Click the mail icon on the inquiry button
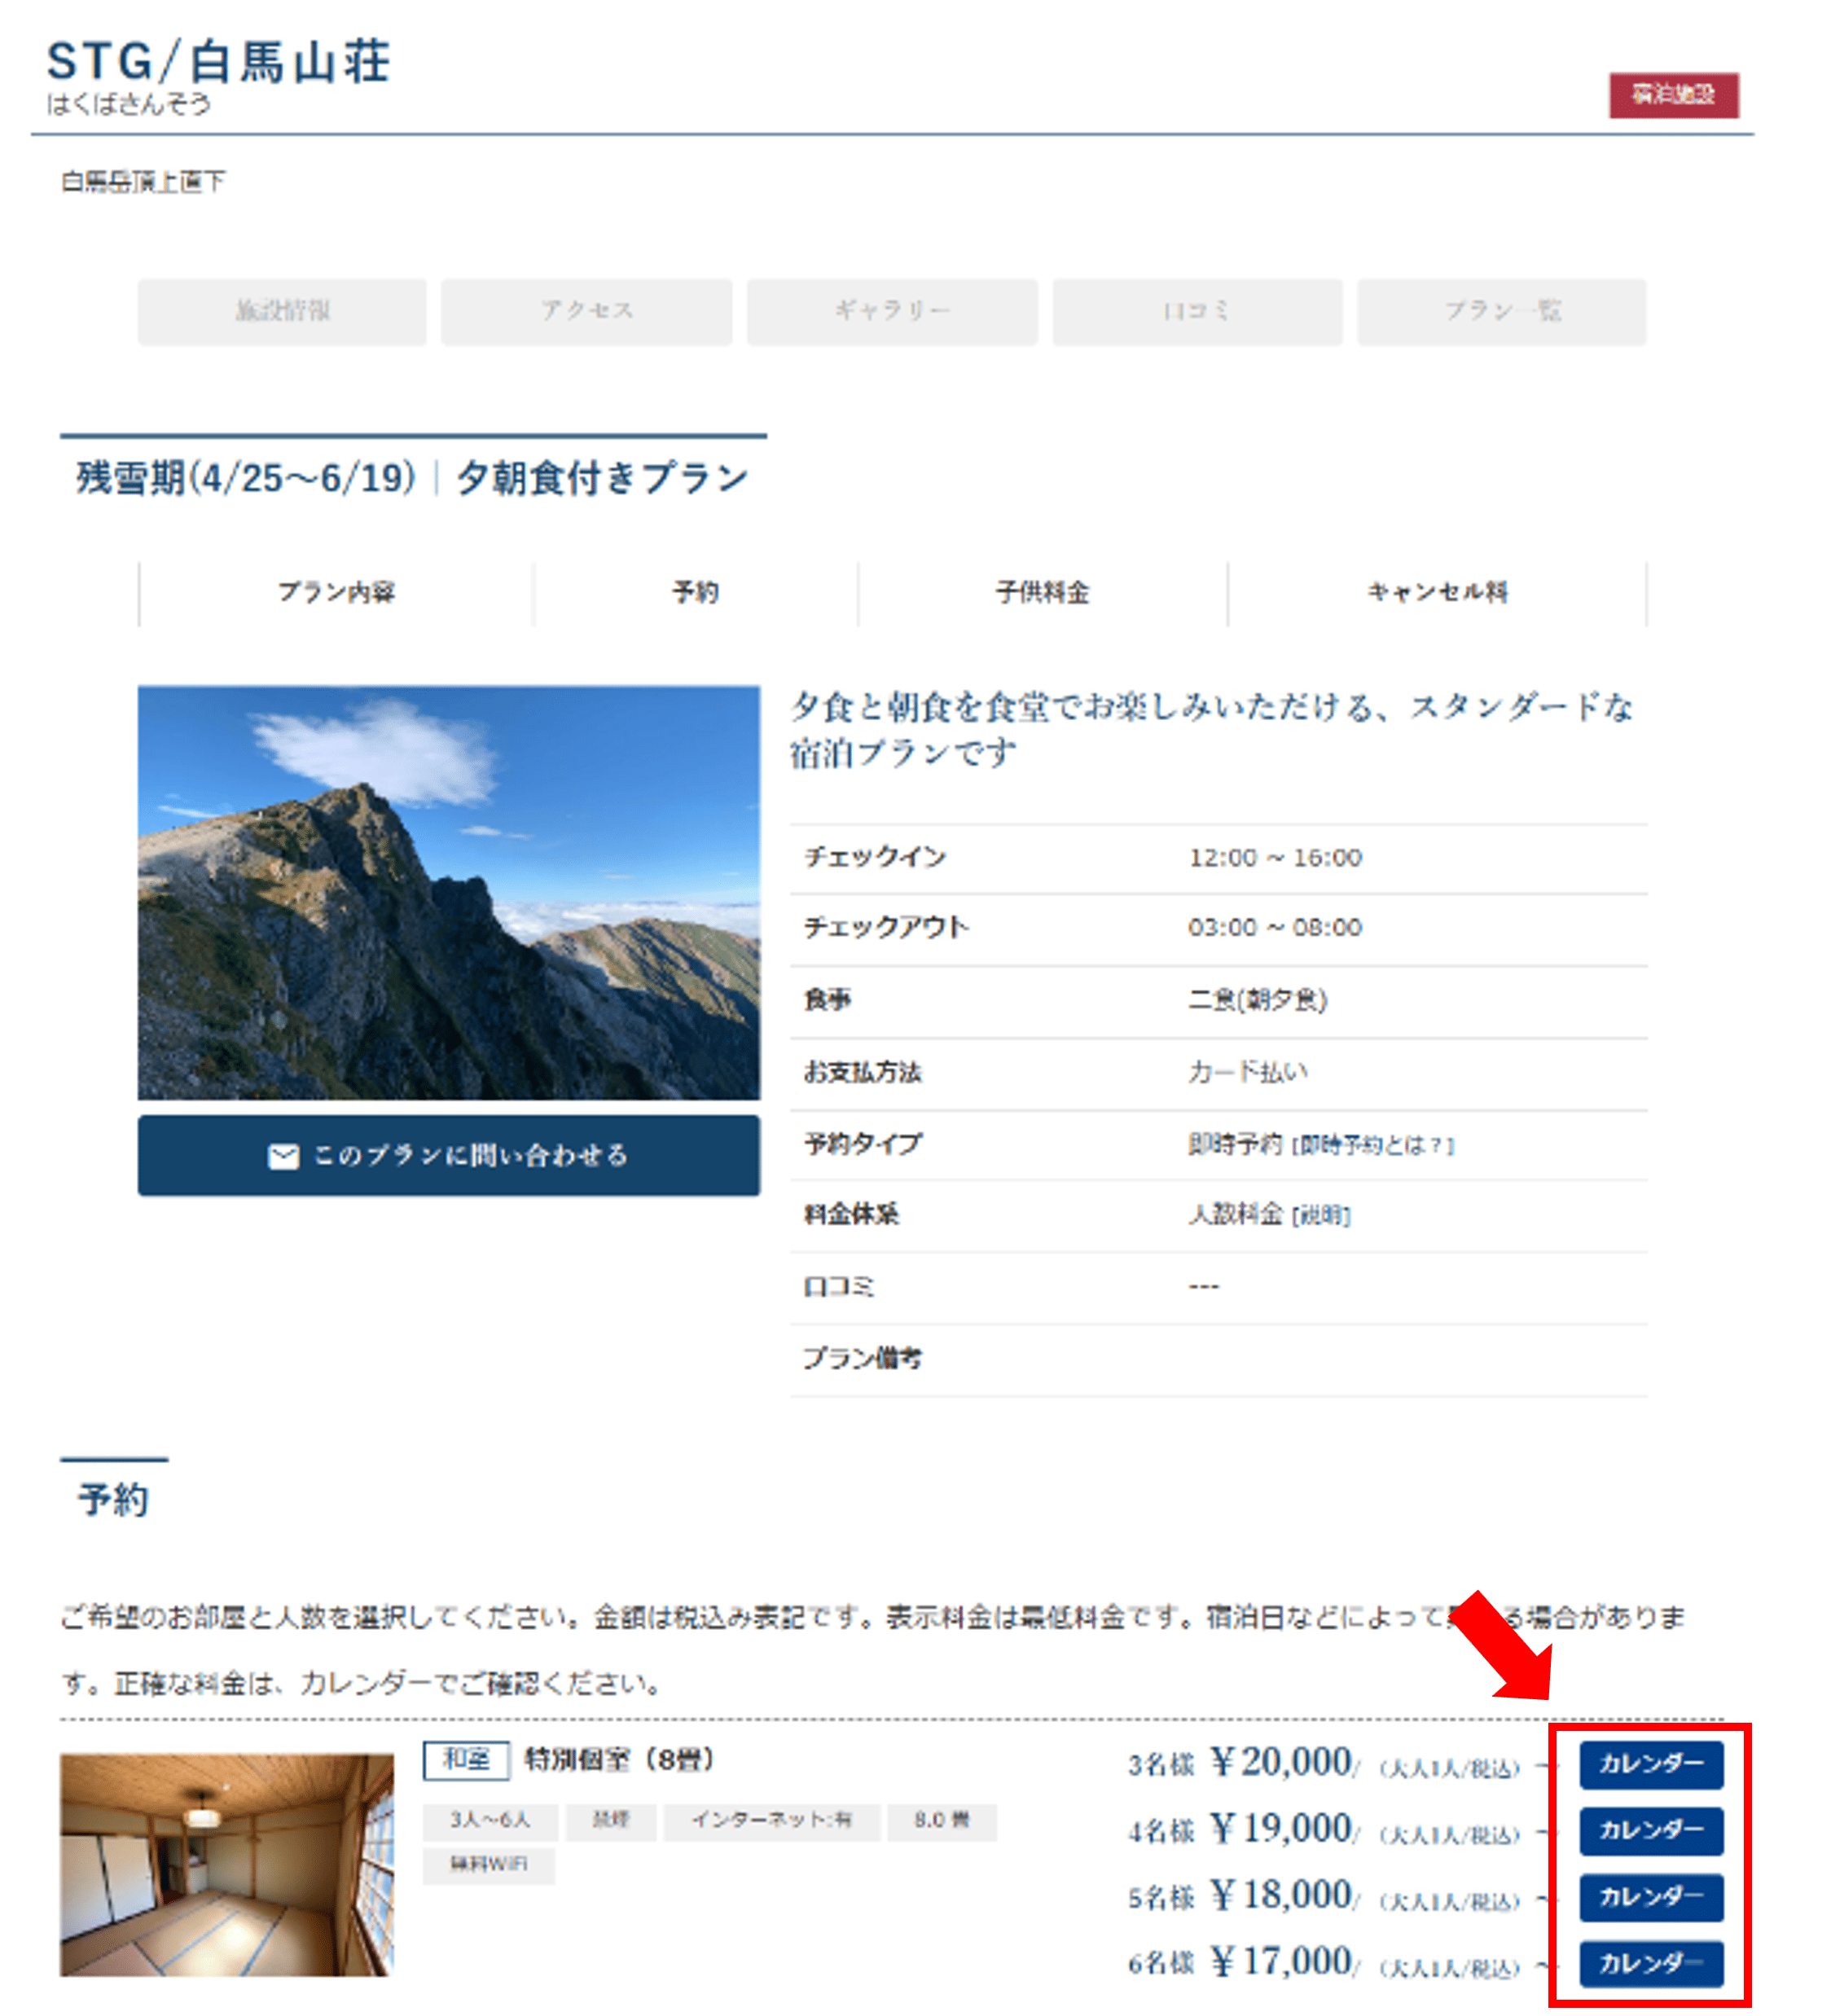Viewport: 1831px width, 2016px height. point(283,1156)
